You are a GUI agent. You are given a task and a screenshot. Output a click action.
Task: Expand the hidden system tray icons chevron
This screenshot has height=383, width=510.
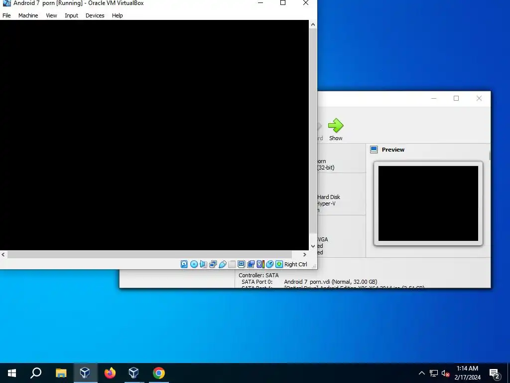[421, 373]
